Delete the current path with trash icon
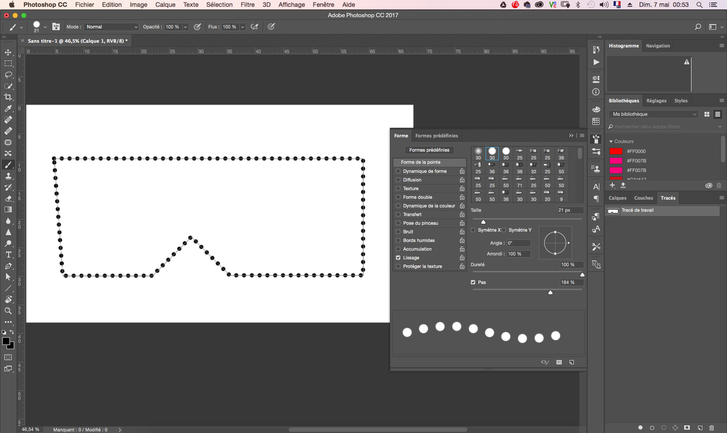 pos(712,427)
